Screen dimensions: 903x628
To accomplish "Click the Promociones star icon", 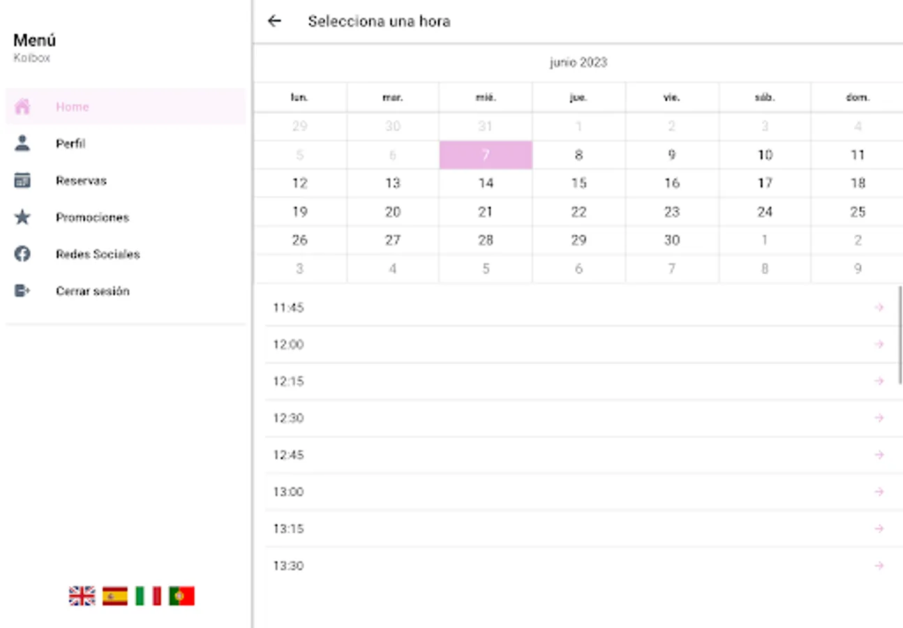I will pyautogui.click(x=22, y=217).
